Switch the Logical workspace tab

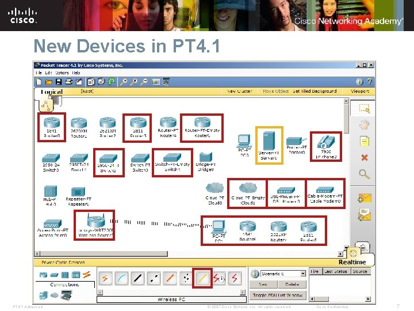pyautogui.click(x=52, y=92)
